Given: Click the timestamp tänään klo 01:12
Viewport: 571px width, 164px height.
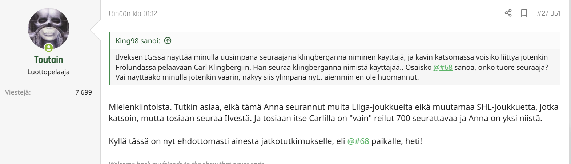Looking at the screenshot, I should [x=133, y=13].
